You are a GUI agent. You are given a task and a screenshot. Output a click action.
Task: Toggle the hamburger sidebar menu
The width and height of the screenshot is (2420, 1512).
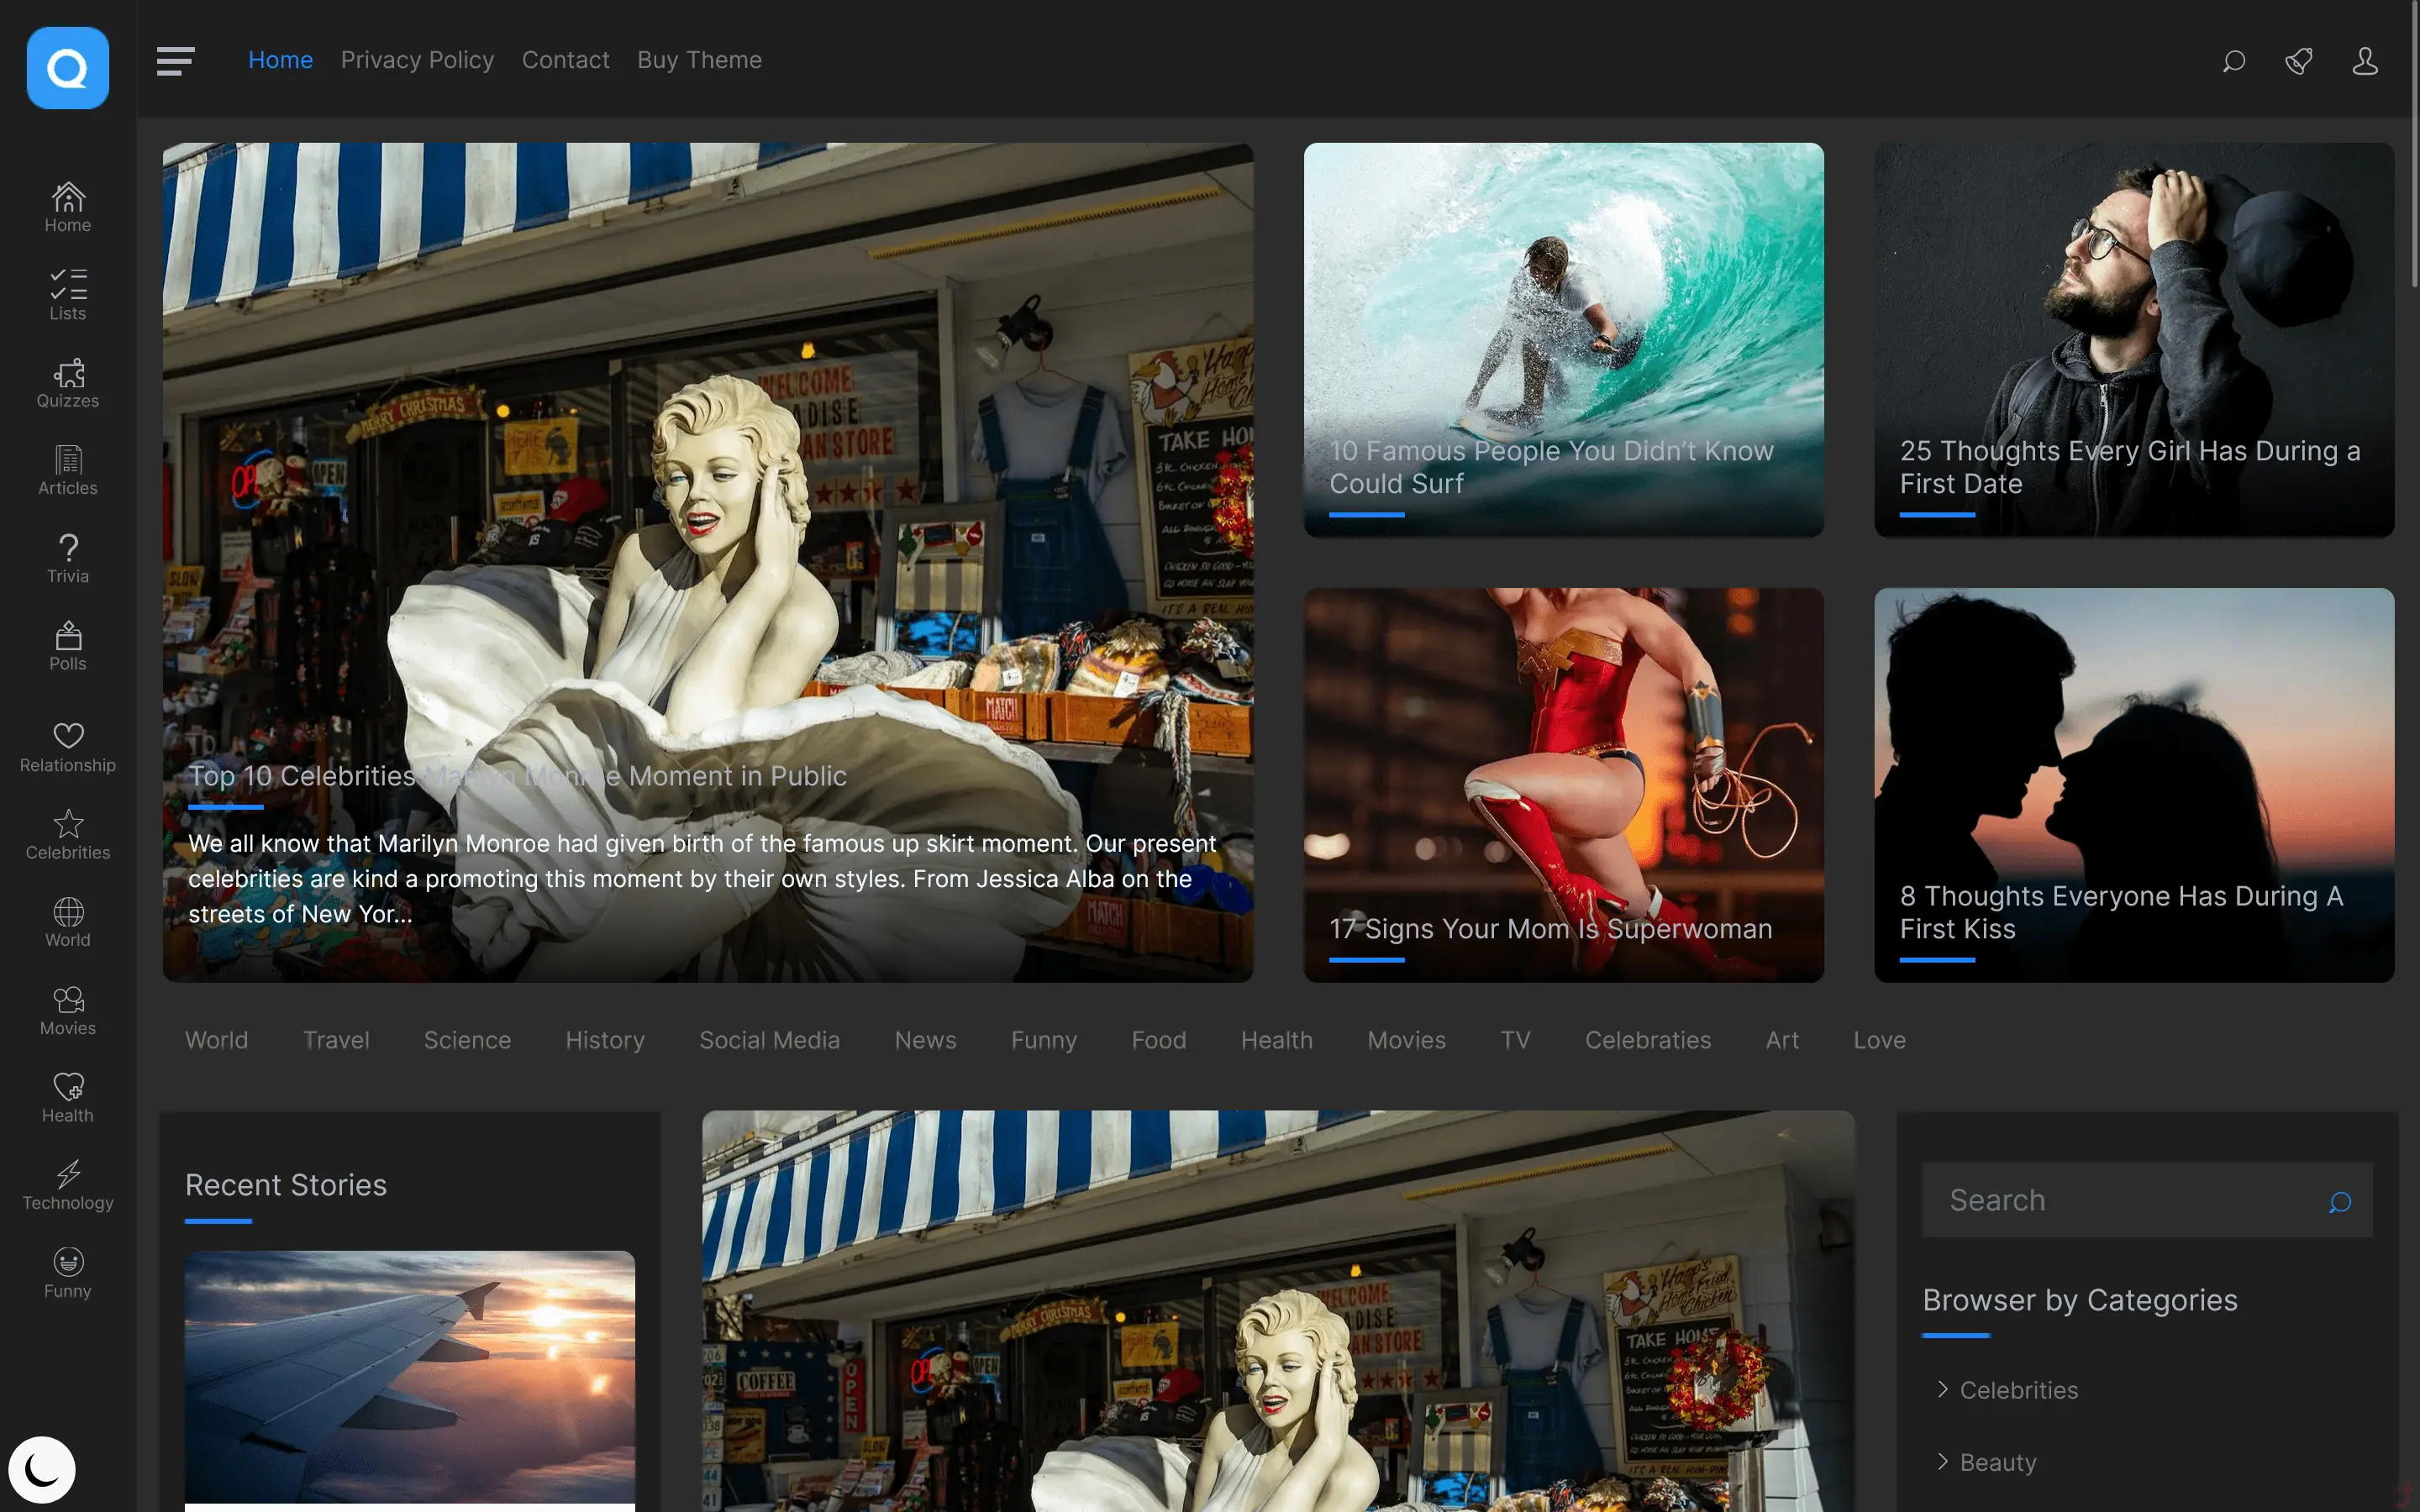pos(175,61)
